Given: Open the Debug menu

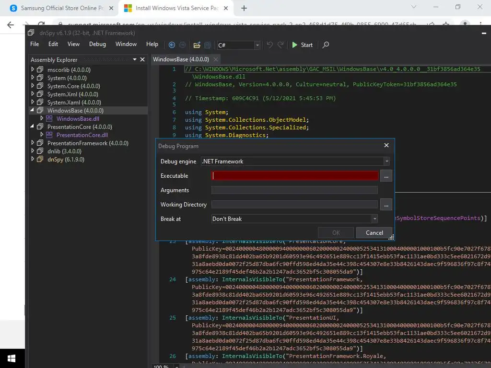Looking at the screenshot, I should pyautogui.click(x=97, y=44).
